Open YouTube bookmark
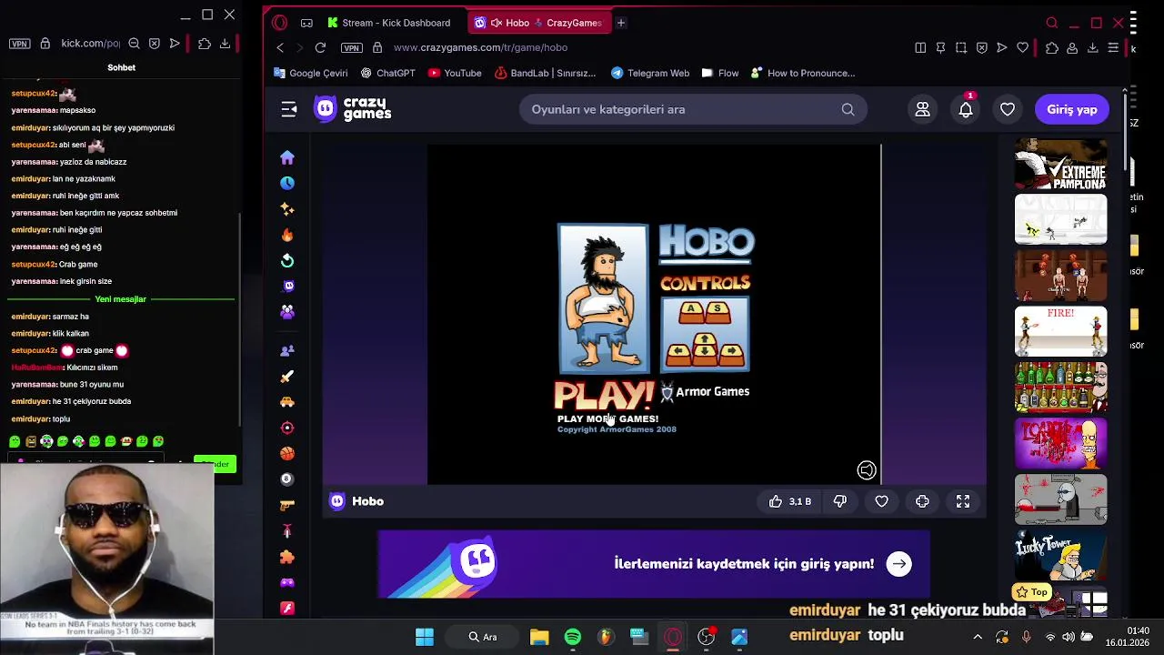Screen dimensions: 1164x655 (x=455, y=73)
